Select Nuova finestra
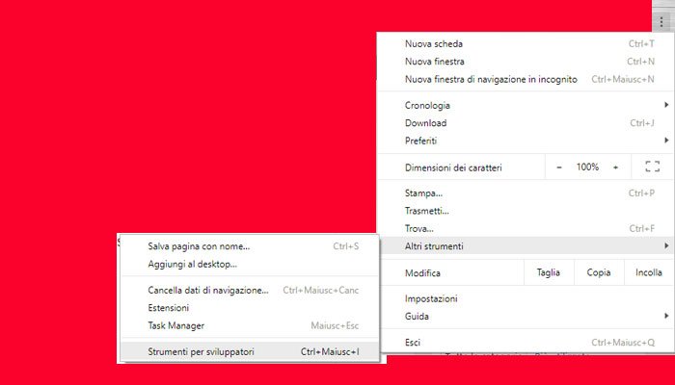Viewport: 675px width, 385px height. point(437,62)
